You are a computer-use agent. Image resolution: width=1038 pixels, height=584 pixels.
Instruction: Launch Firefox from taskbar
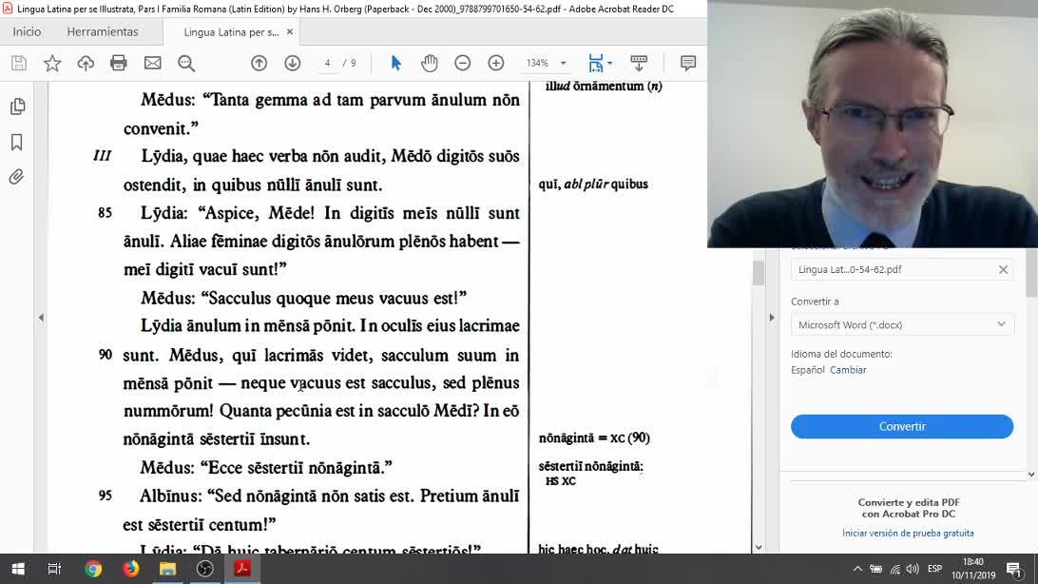coord(130,569)
